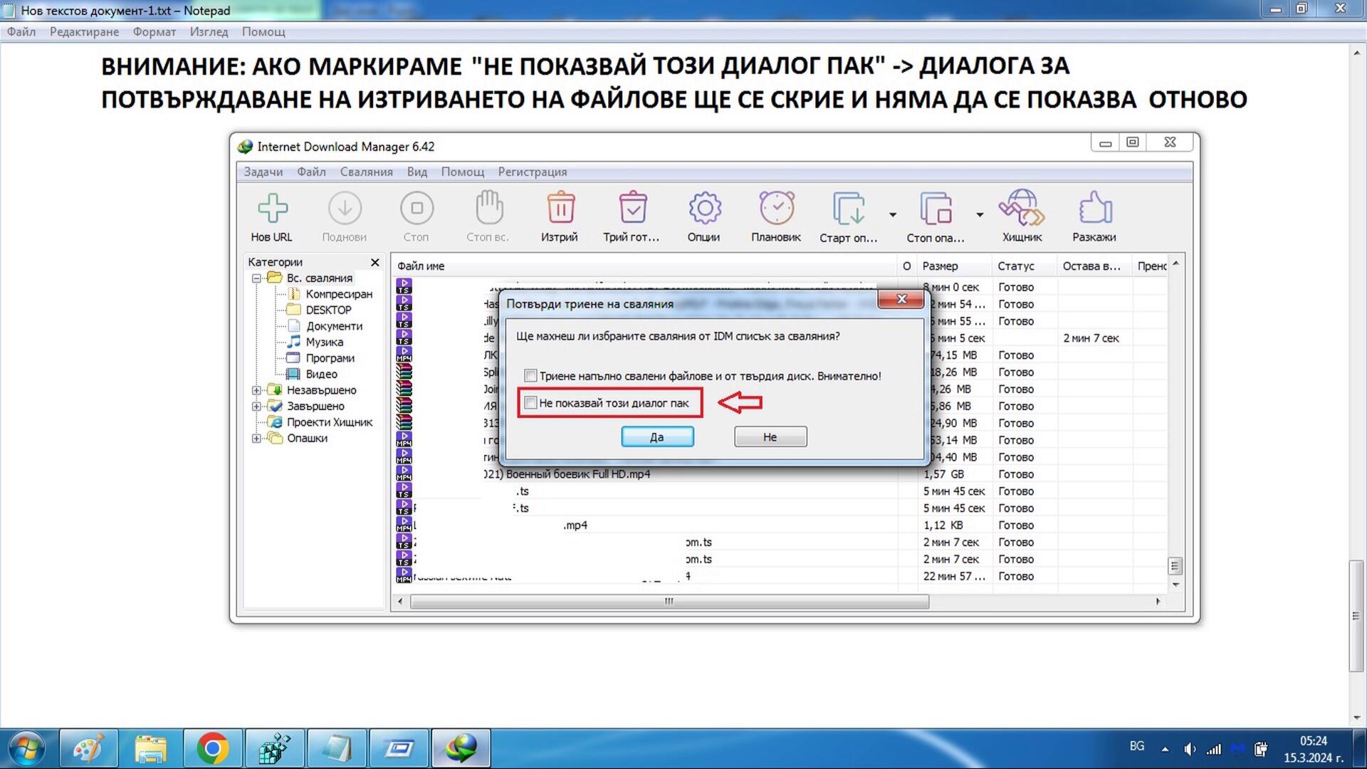Open Notepad's Формат menu

154,31
